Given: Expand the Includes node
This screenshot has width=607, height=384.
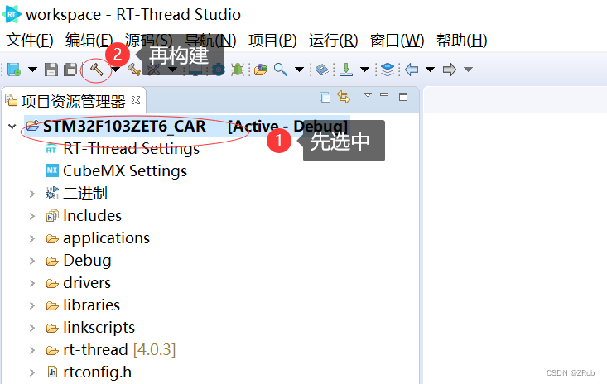Looking at the screenshot, I should [32, 216].
